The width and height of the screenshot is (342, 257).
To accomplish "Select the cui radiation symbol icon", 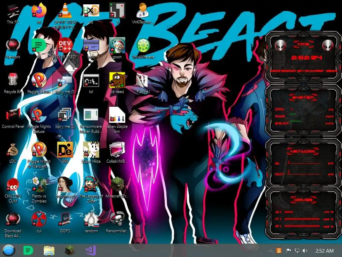I will pyautogui.click(x=39, y=219).
